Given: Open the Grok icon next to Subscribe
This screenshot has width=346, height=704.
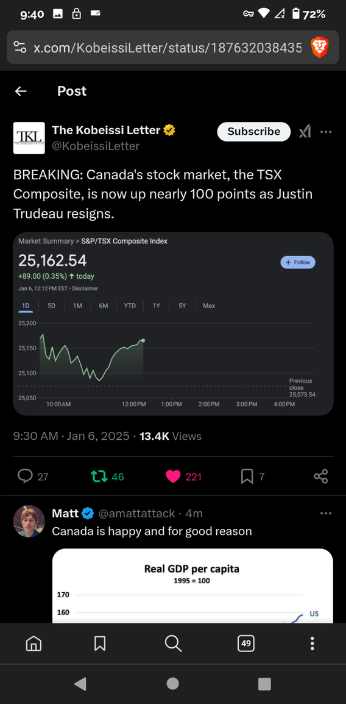Looking at the screenshot, I should coord(305,132).
